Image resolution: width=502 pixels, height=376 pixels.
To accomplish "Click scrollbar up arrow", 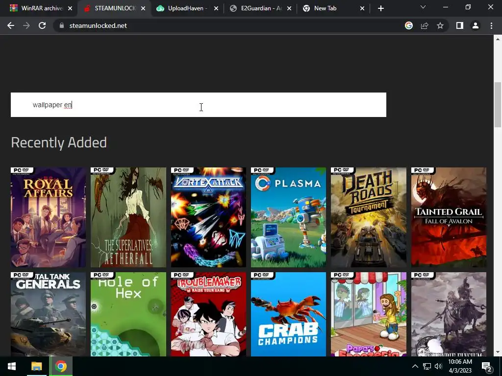I will tap(498, 39).
